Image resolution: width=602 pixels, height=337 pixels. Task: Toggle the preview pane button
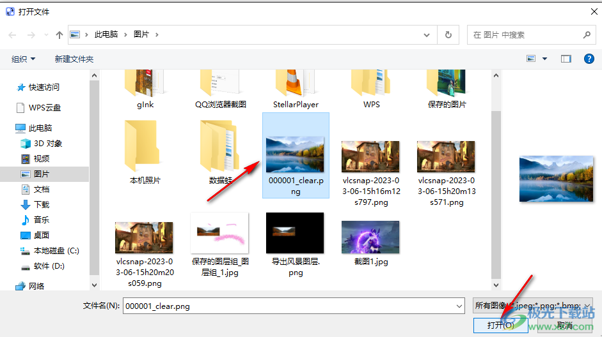566,59
